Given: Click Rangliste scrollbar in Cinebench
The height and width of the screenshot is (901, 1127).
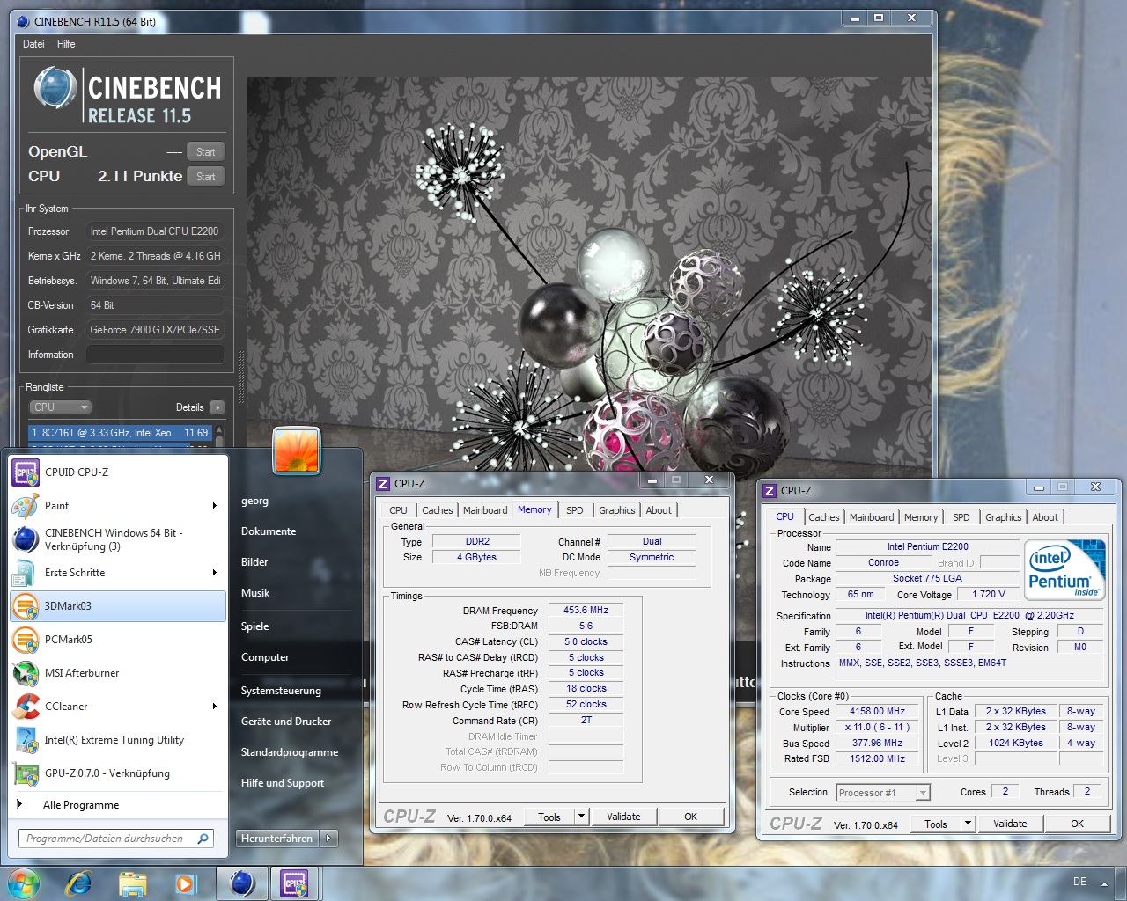Looking at the screenshot, I should tap(219, 437).
